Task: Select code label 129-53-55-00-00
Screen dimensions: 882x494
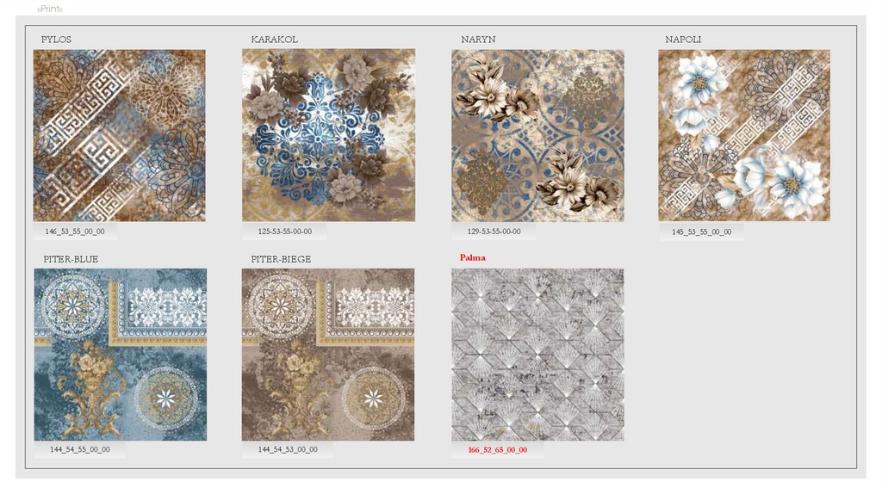Action: 494,232
